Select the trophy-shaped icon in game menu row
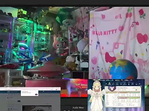This screenshot has width=149, height=111. point(129,84)
